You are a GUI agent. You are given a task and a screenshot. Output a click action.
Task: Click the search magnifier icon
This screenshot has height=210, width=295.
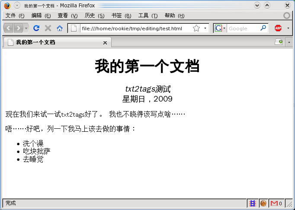(x=263, y=28)
